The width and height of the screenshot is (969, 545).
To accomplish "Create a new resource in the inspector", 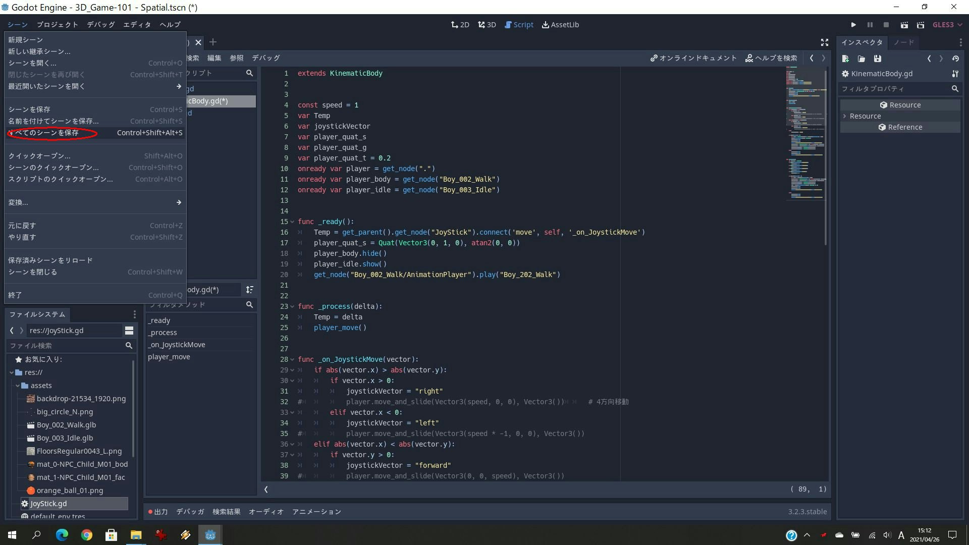I will 845,59.
